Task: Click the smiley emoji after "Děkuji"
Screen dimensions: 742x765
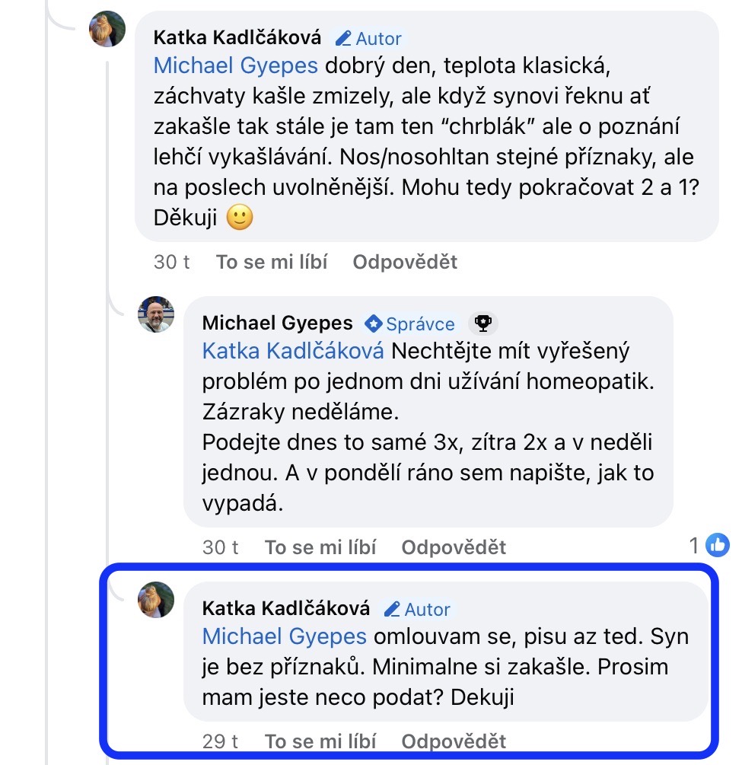Action: [x=240, y=219]
